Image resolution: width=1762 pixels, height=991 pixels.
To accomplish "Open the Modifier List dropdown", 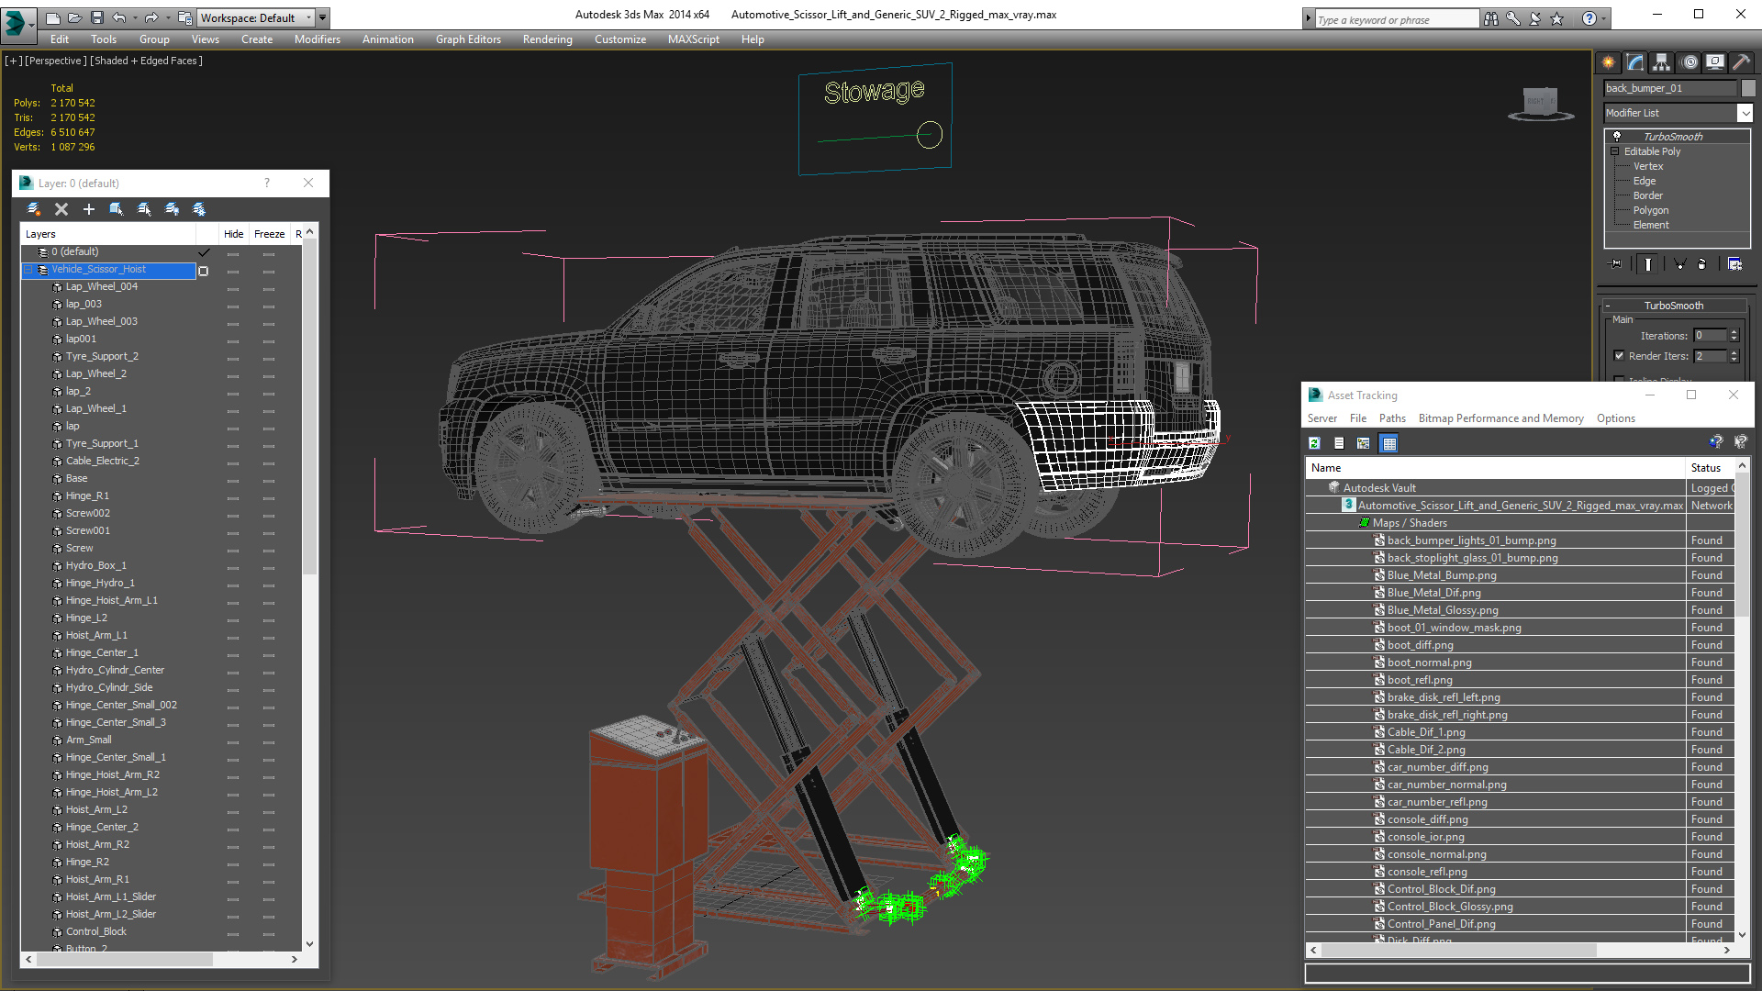I will coord(1744,113).
